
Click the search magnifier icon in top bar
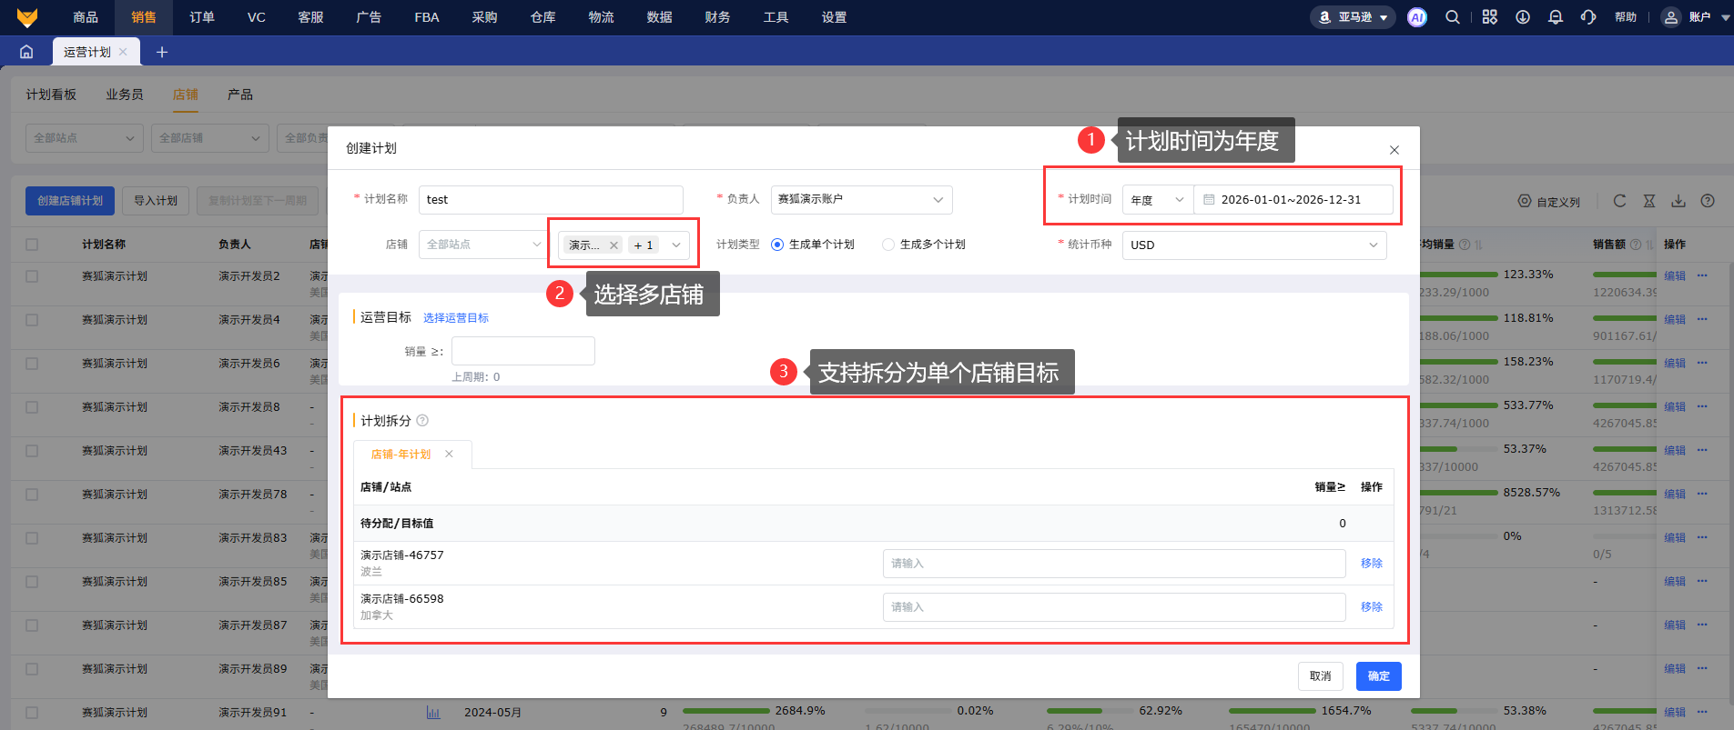tap(1453, 17)
